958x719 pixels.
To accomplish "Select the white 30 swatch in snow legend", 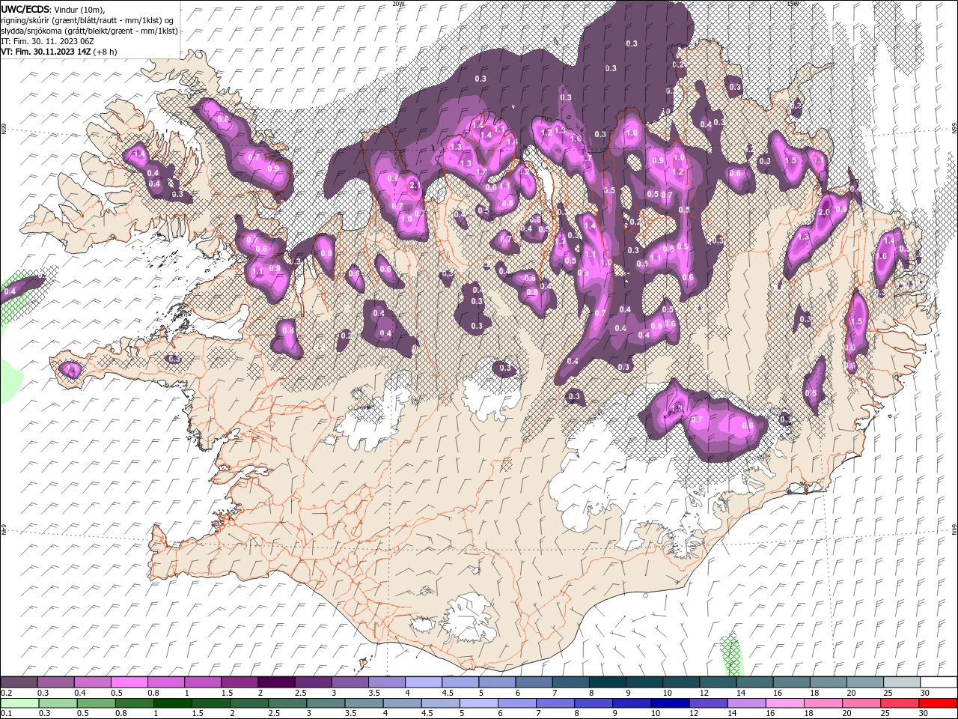I will coord(939,682).
